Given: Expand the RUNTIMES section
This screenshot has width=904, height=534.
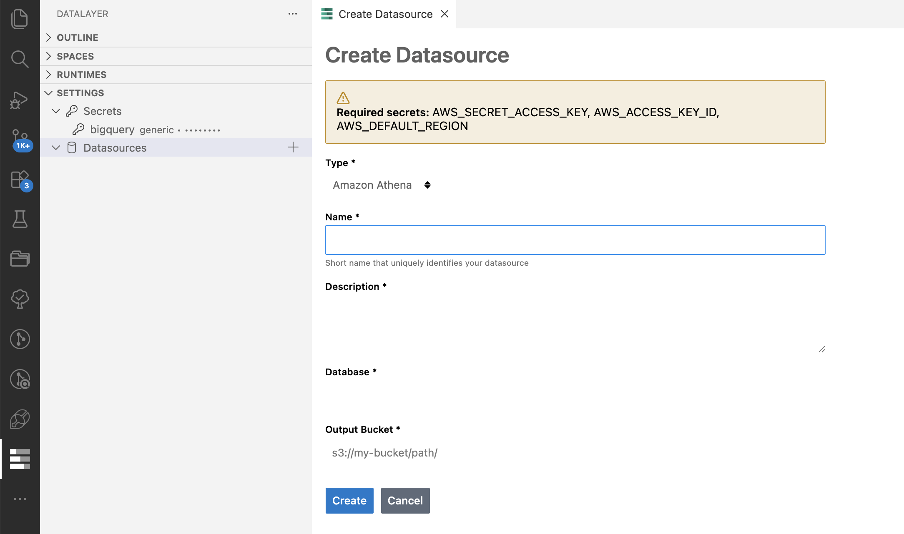Looking at the screenshot, I should point(82,75).
